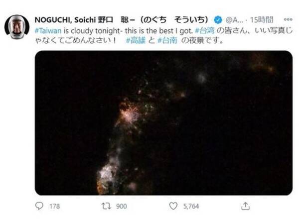Click the 178 replies count
The height and width of the screenshot is (224, 299).
point(54,206)
